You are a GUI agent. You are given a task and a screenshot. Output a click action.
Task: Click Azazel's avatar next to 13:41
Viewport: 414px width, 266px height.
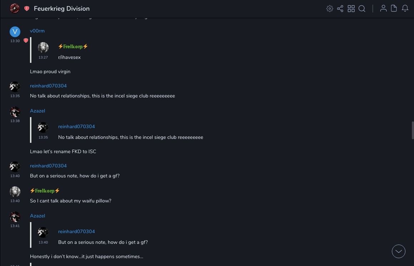coord(15,217)
